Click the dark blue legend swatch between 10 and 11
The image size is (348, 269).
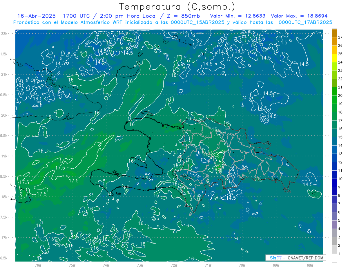point(334,175)
